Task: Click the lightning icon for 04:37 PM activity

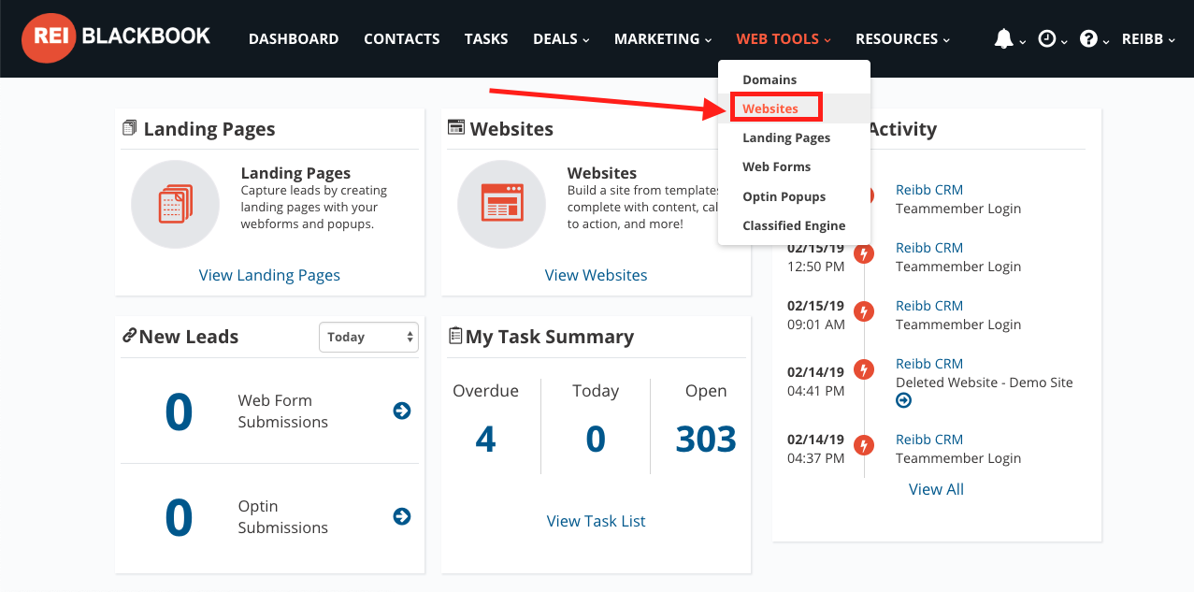Action: click(x=865, y=445)
